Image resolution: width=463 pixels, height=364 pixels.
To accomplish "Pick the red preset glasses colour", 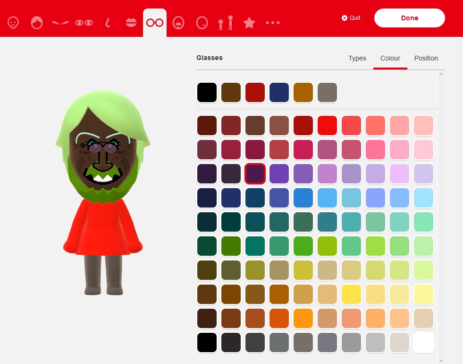I will (255, 93).
